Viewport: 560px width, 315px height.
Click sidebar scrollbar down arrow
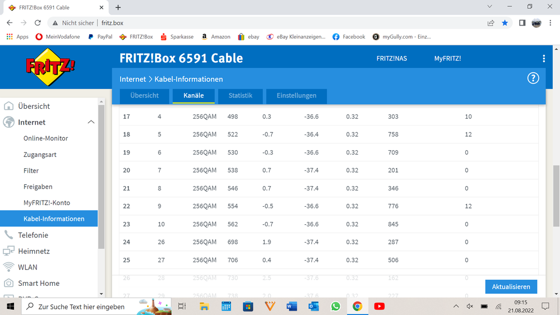click(x=101, y=294)
